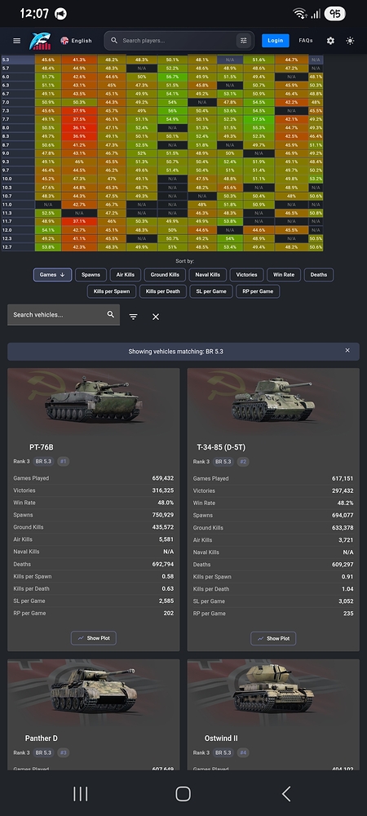
Task: Click the shark site logo
Action: 40,41
